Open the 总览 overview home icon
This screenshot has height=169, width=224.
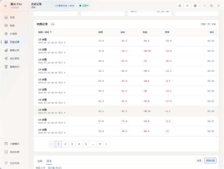[x=6, y=17]
